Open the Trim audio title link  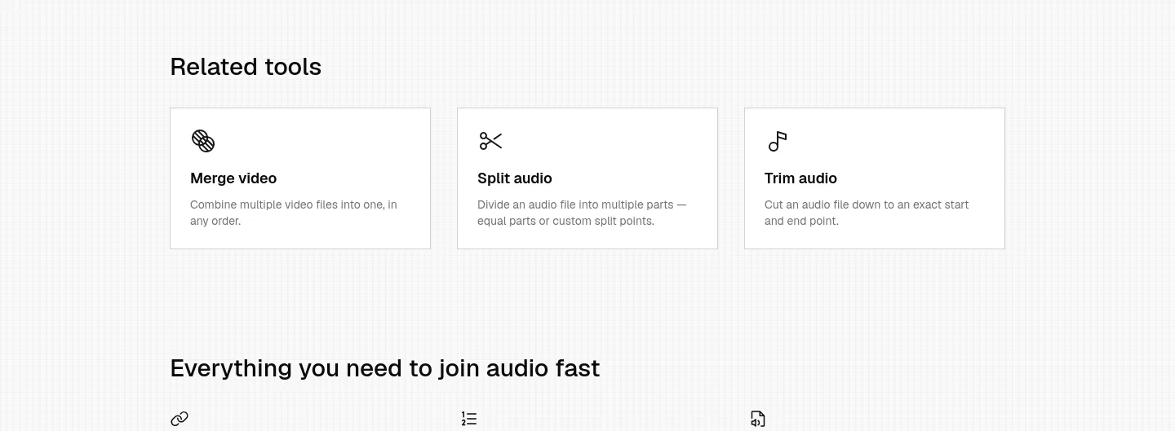800,178
